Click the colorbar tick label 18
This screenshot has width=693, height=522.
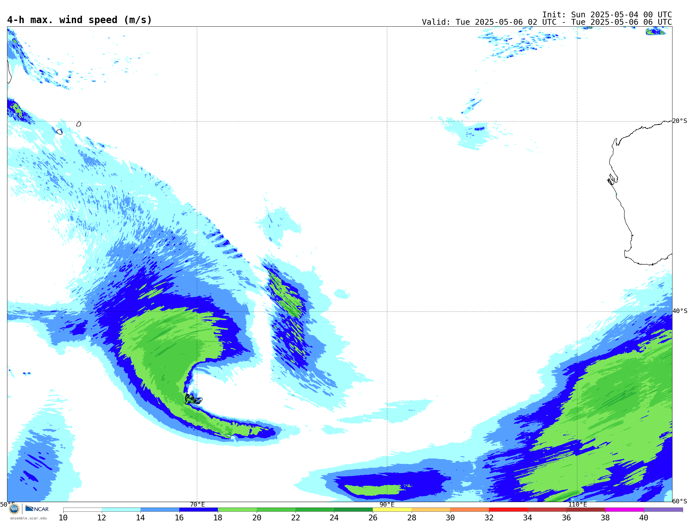[218, 518]
